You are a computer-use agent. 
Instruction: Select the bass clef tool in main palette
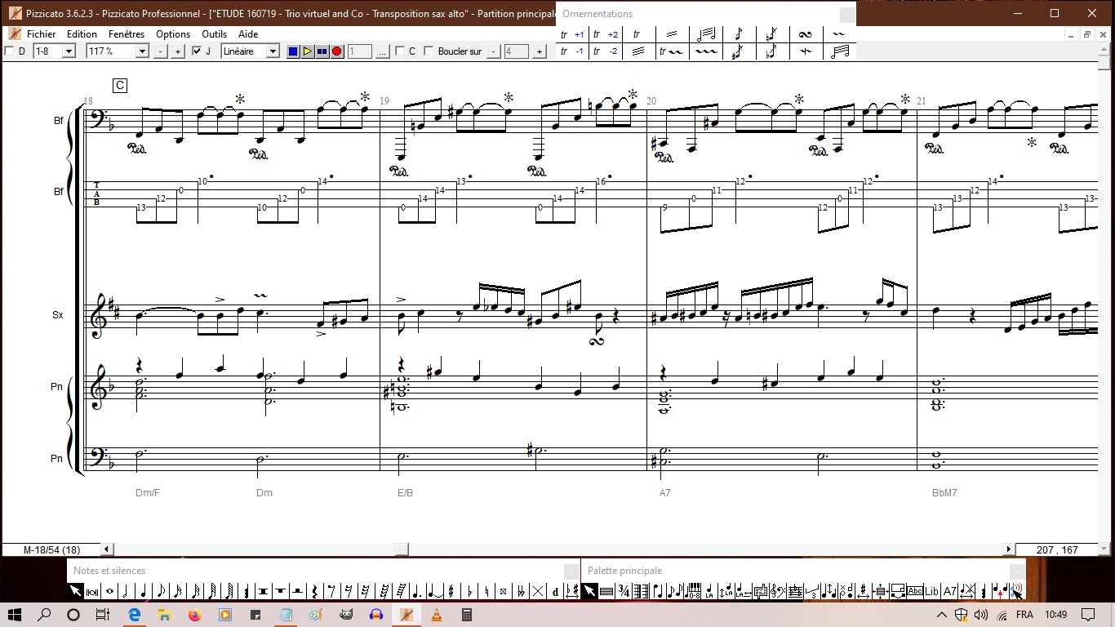(x=778, y=592)
